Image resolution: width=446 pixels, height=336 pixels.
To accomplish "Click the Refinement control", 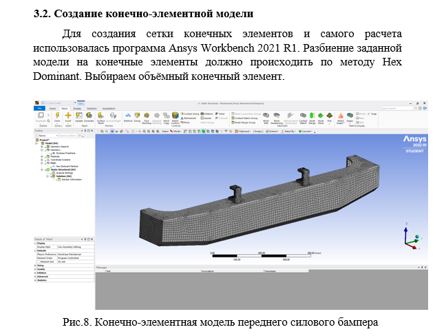I will (189, 118).
